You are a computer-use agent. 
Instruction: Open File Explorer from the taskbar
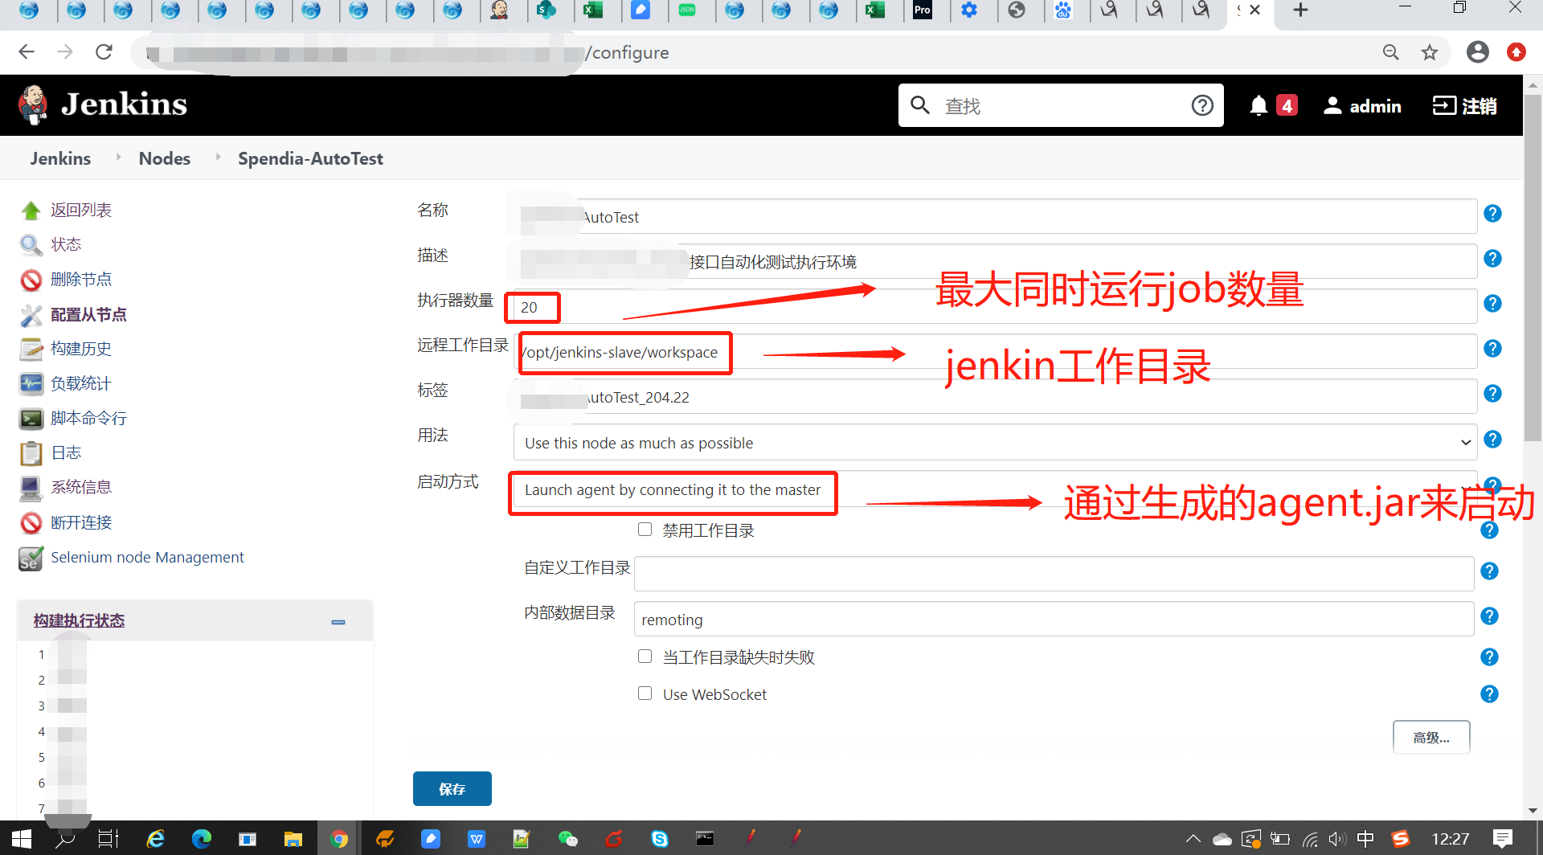click(293, 839)
